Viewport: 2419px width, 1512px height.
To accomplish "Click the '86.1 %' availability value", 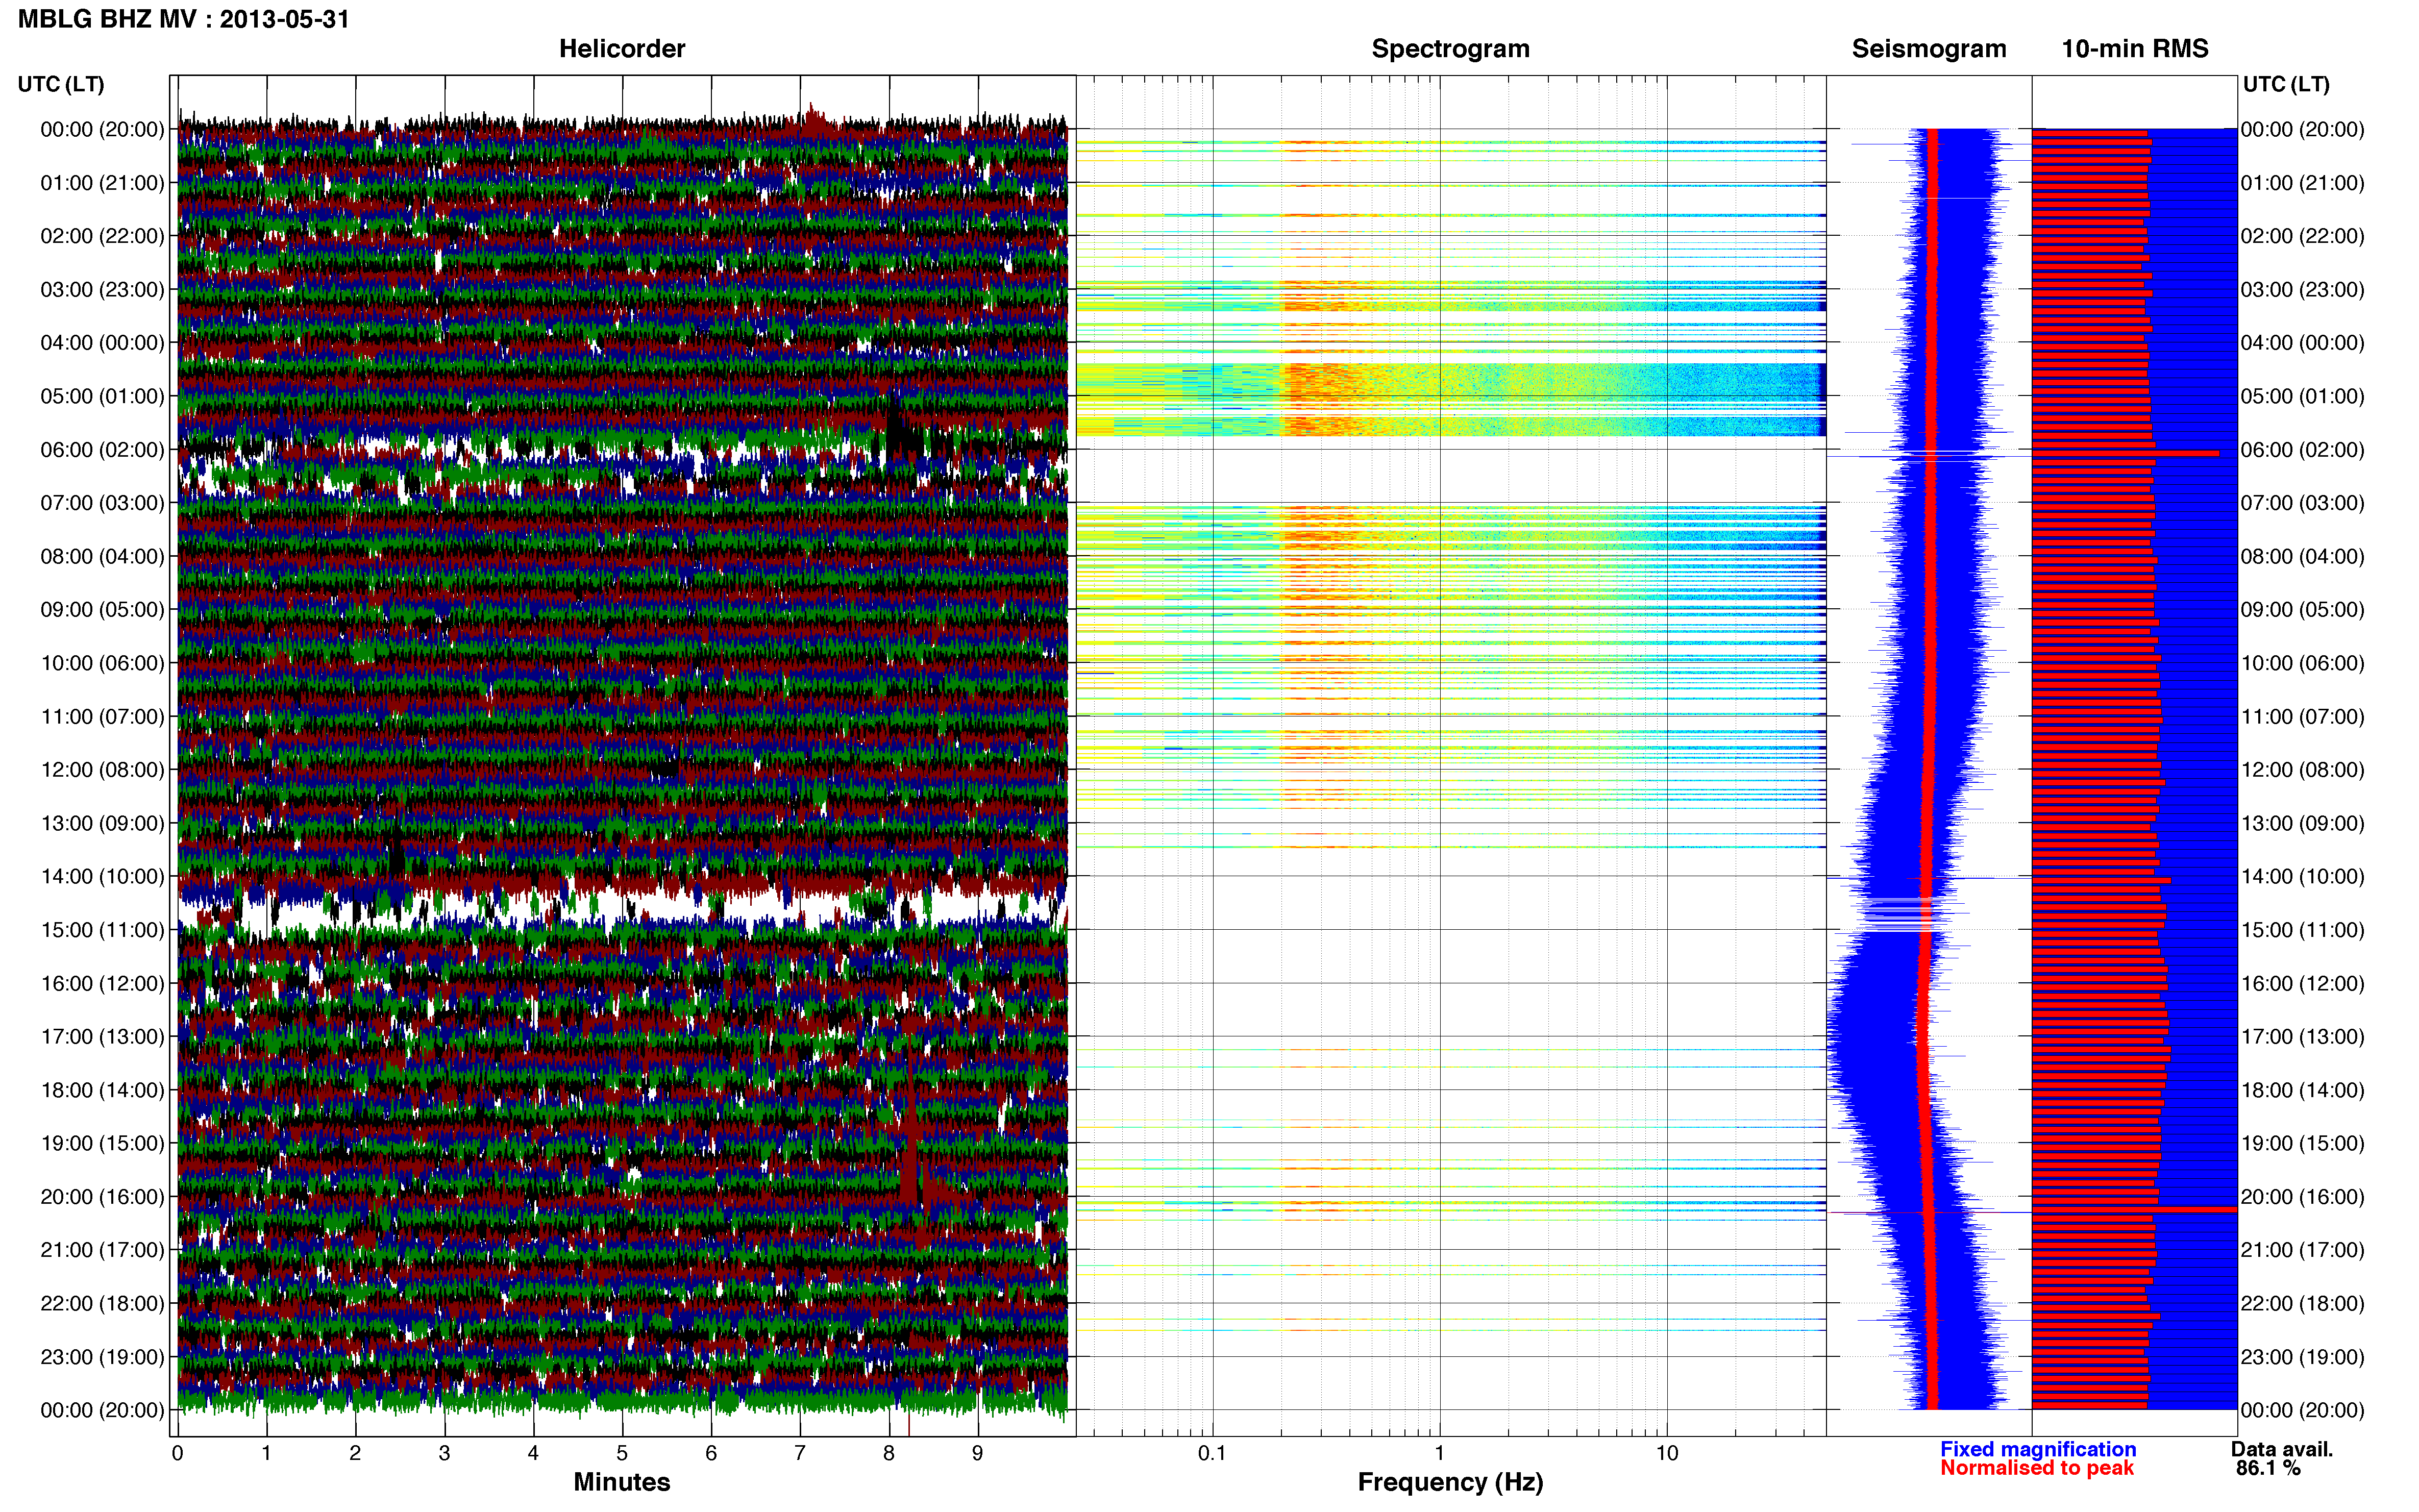I will point(2269,1468).
